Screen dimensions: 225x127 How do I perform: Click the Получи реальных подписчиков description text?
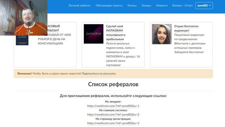[123, 54]
